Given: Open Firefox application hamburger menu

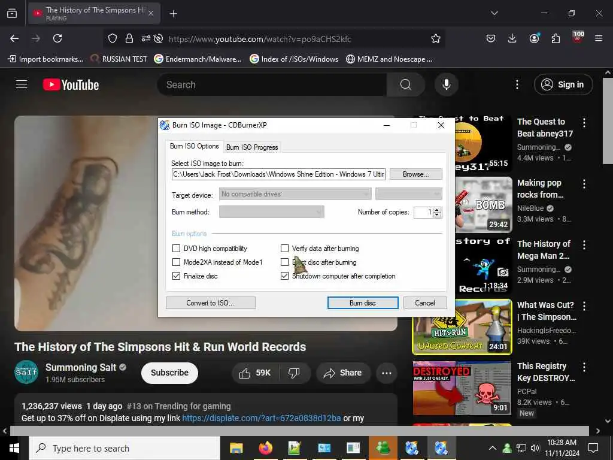Looking at the screenshot, I should coord(599,38).
